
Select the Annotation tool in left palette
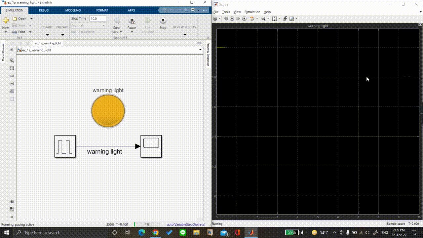point(12,84)
